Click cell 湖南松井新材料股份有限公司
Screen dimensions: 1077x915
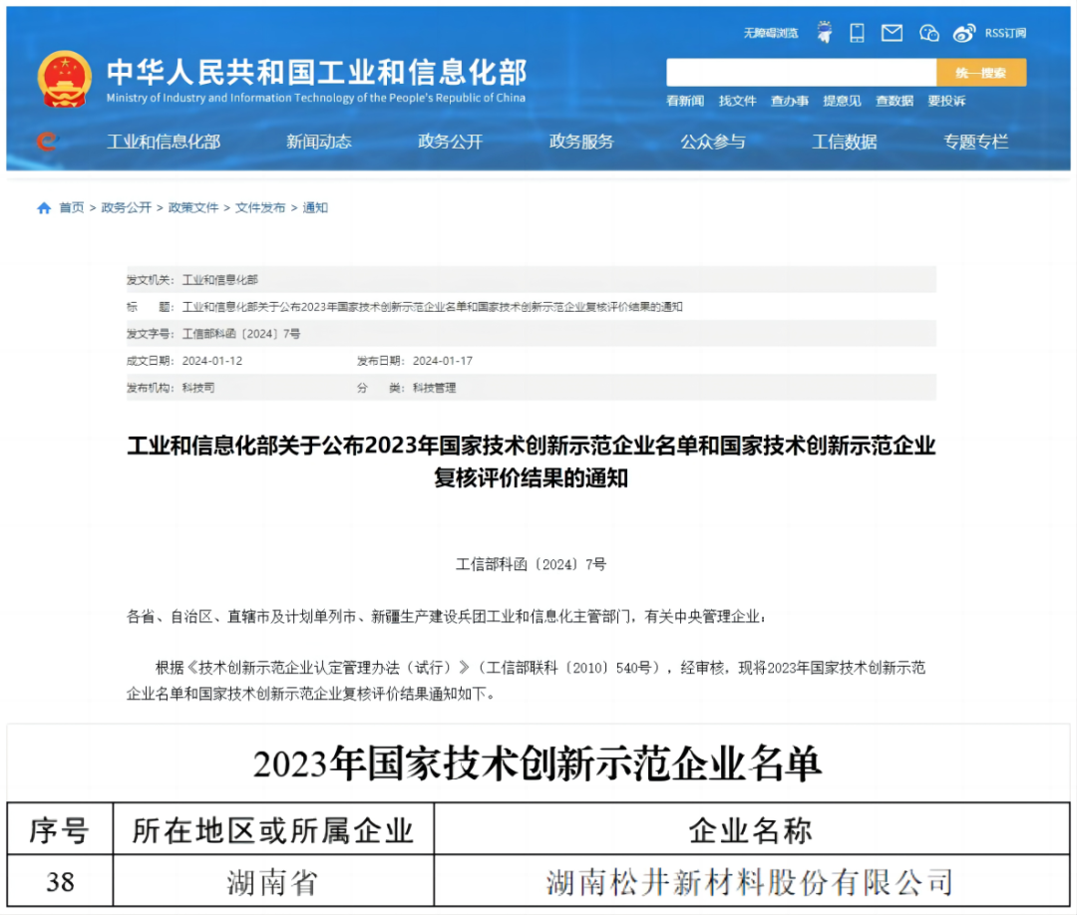[750, 883]
